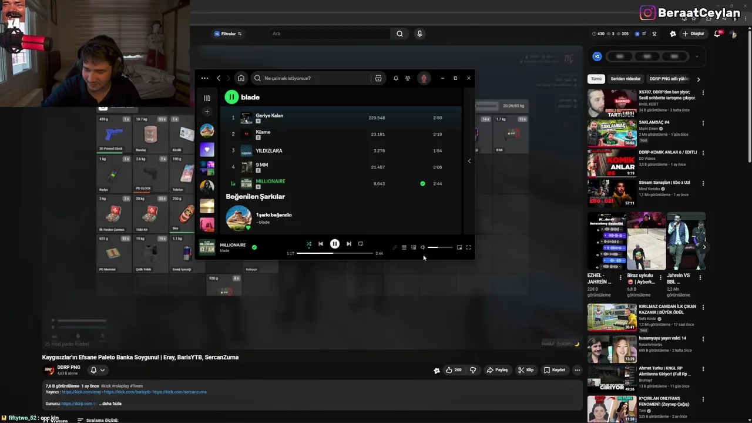Viewport: 752px width, 423px height.
Task: Share video via Paylaş button
Action: 497,370
